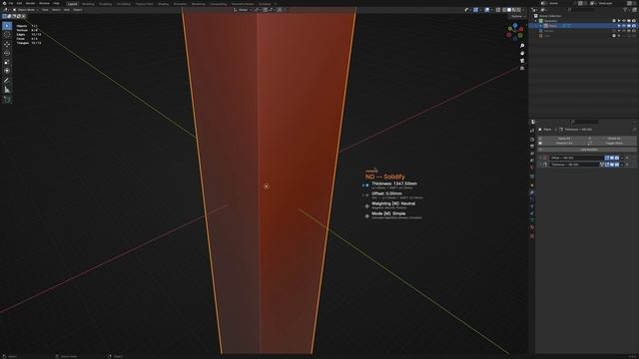Screen dimensions: 639x359
Task: Select wireframe viewport shading mode
Action: 504,10
